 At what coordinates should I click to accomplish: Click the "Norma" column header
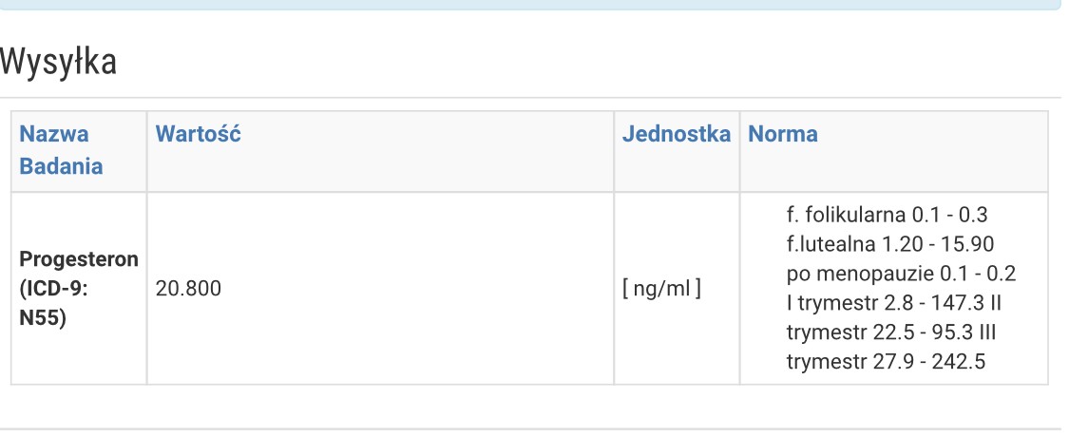click(783, 134)
